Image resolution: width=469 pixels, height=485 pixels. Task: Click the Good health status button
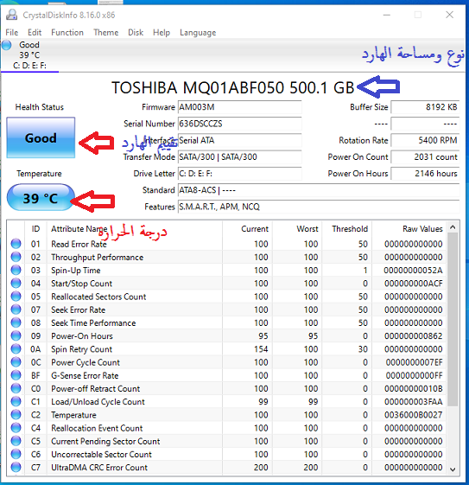(x=41, y=137)
